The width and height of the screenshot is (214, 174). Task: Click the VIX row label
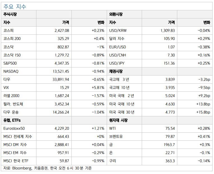pyautogui.click(x=6, y=88)
